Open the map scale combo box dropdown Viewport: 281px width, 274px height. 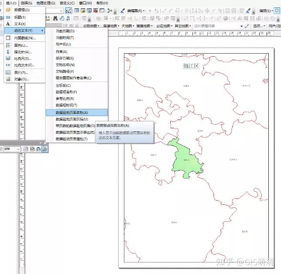pyautogui.click(x=61, y=11)
